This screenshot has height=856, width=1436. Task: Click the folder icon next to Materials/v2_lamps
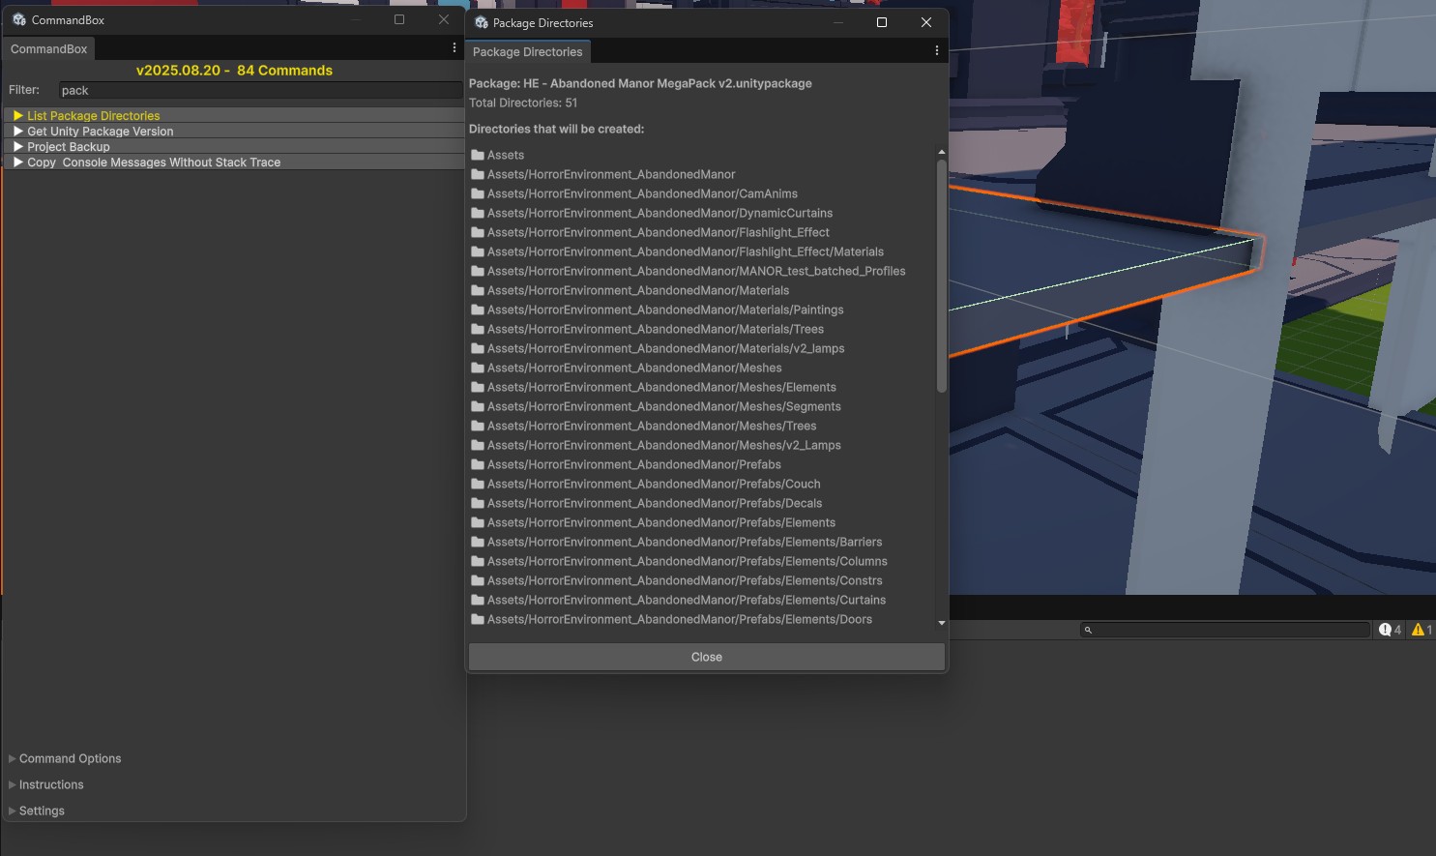pyautogui.click(x=477, y=348)
